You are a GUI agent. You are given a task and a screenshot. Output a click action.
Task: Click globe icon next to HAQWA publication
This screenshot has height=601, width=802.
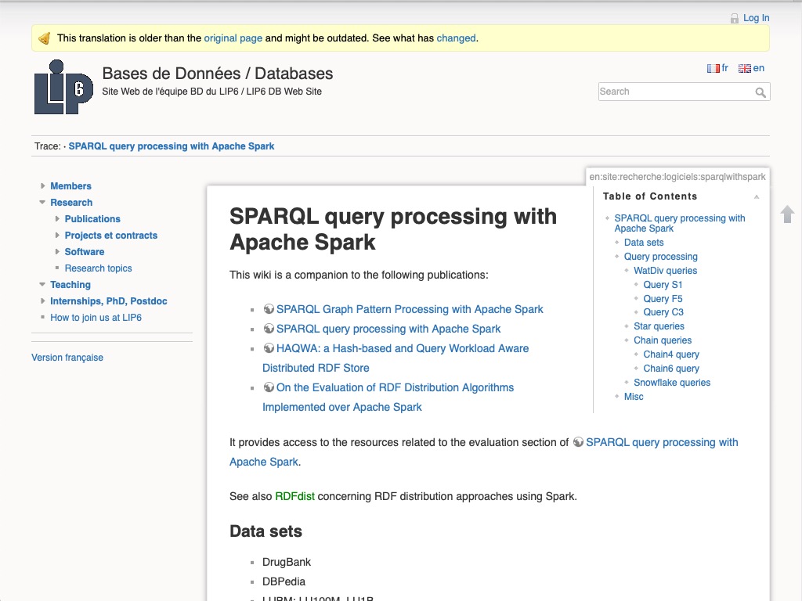[x=269, y=347]
